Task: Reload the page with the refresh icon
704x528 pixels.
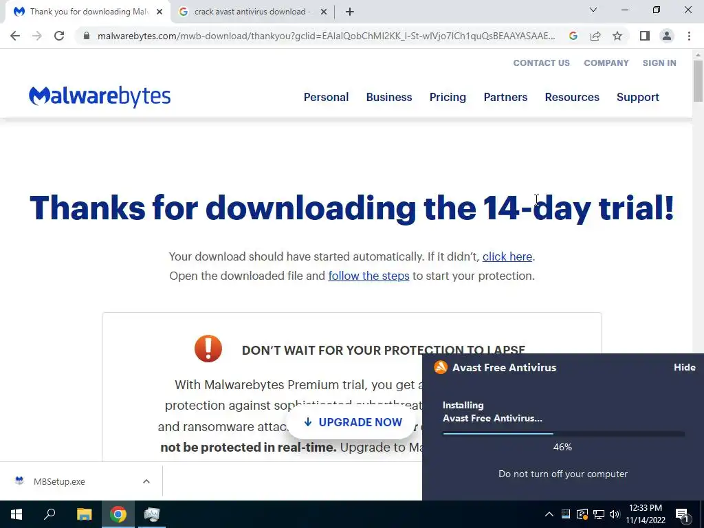Action: (59, 36)
